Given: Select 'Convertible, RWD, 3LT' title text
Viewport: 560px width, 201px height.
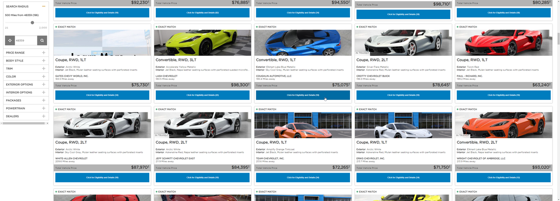Looking at the screenshot, I should pos(175,60).
